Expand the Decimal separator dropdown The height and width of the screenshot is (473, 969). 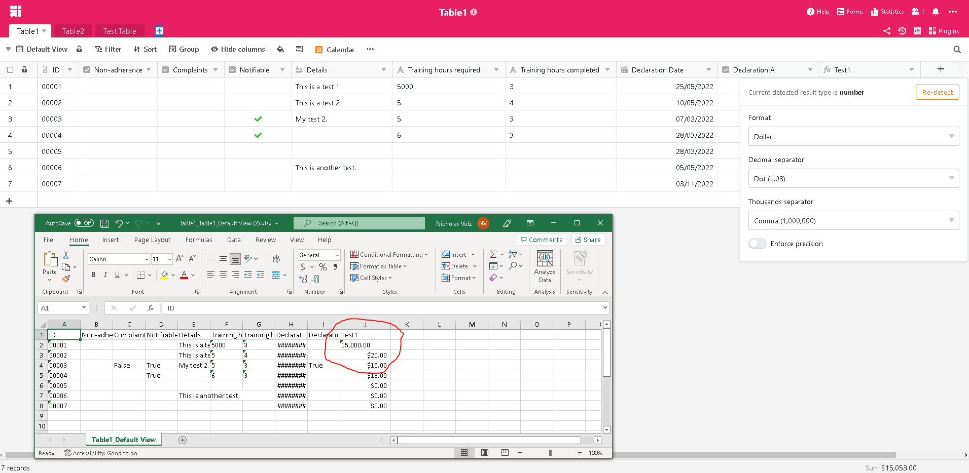[853, 179]
